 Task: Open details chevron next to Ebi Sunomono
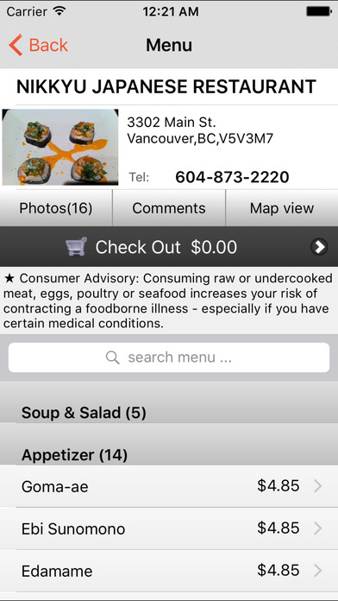coord(317,528)
